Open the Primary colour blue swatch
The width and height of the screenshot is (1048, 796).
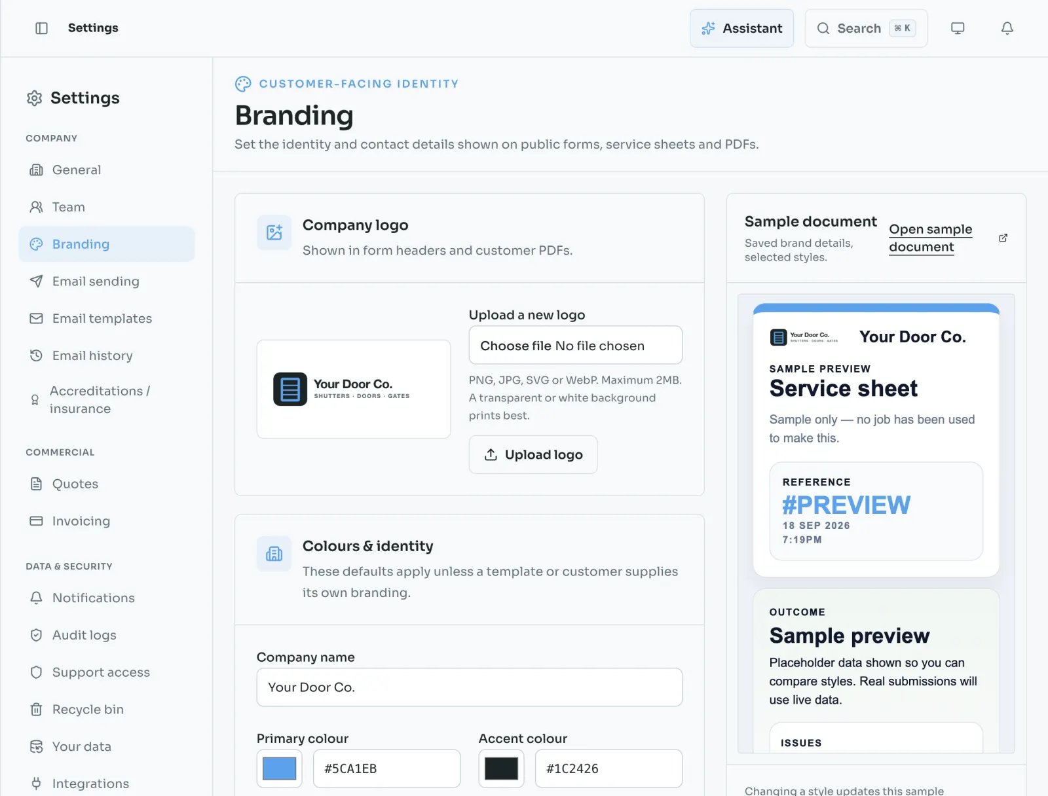click(x=279, y=769)
